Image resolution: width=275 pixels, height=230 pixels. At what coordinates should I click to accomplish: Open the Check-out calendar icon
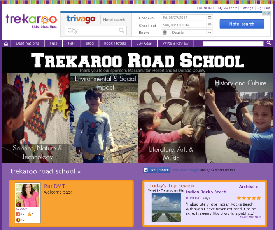tap(210, 25)
